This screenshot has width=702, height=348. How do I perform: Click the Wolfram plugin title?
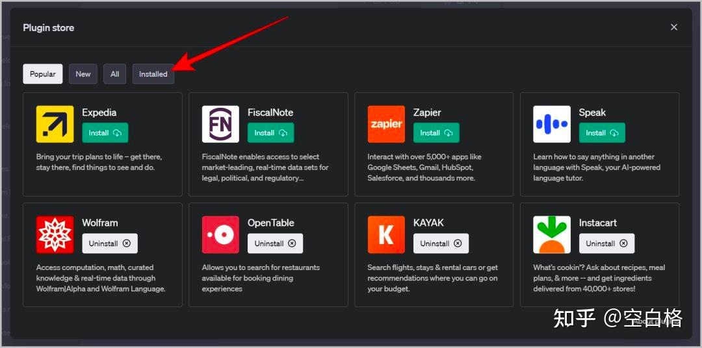click(x=100, y=223)
